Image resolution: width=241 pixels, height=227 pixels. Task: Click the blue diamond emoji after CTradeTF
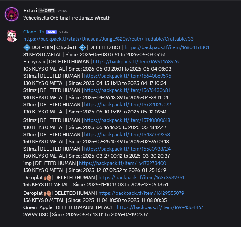pyautogui.click(x=82, y=47)
